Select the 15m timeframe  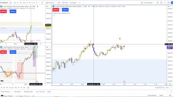(x=24, y=3)
